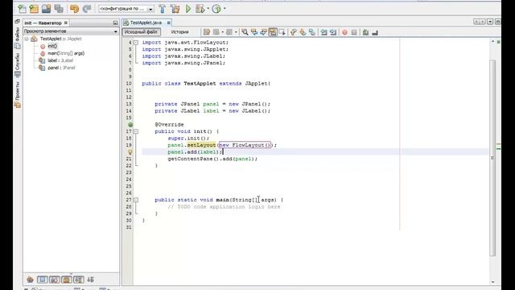
Task: Open the debug project dropdown arrow
Action: (x=208, y=9)
